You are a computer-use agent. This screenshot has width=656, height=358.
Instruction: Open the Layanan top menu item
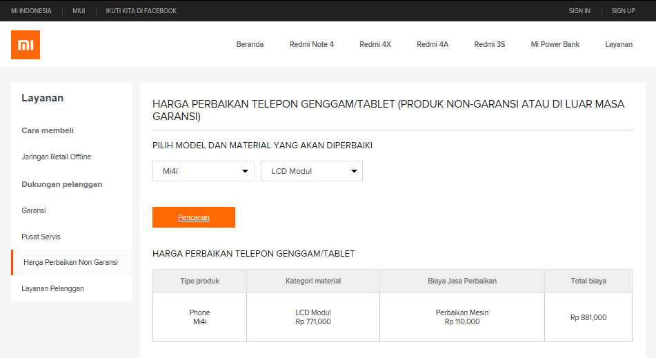(x=619, y=44)
